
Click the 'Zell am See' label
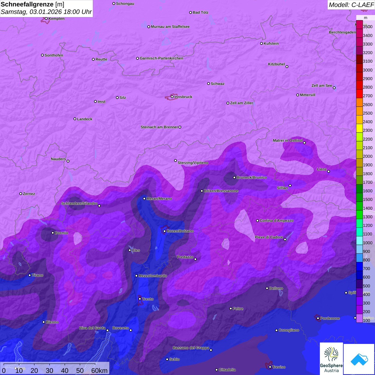click(322, 85)
